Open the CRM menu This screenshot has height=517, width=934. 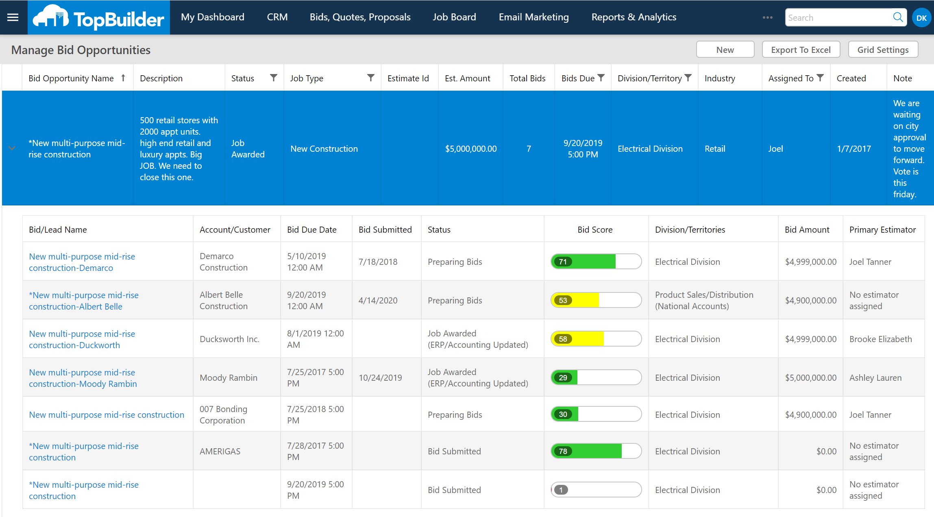277,17
